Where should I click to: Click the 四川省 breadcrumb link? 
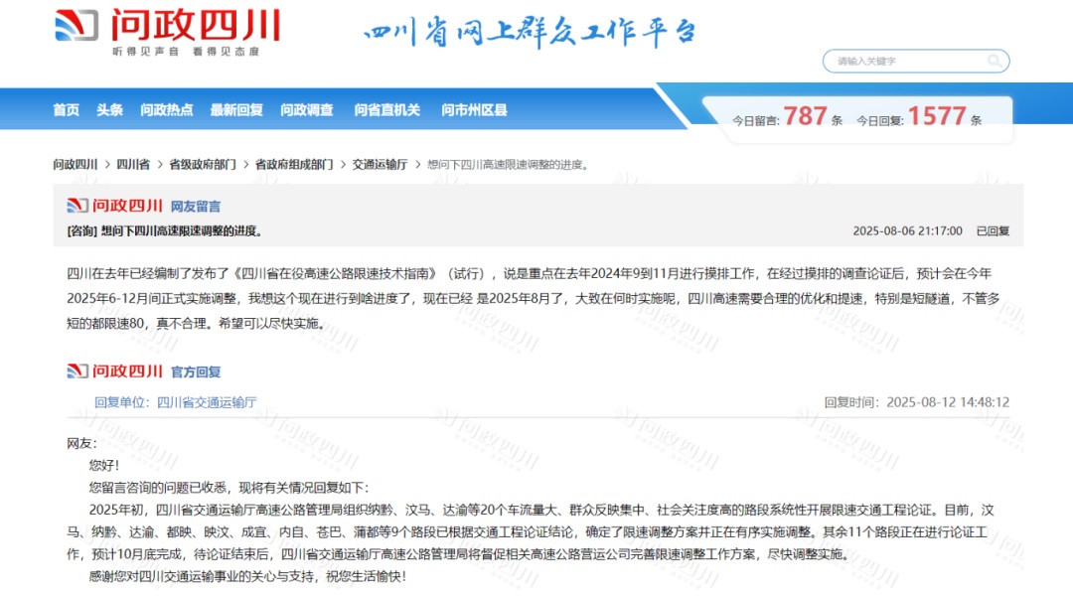point(133,163)
